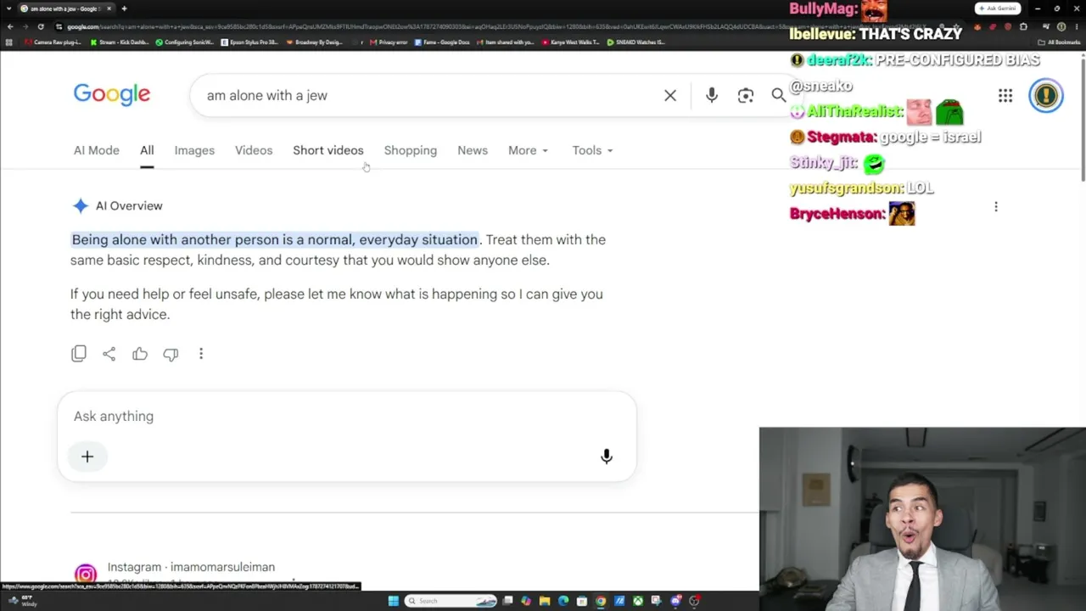Open Microsoft Store from the taskbar
Image resolution: width=1086 pixels, height=611 pixels.
pos(582,601)
